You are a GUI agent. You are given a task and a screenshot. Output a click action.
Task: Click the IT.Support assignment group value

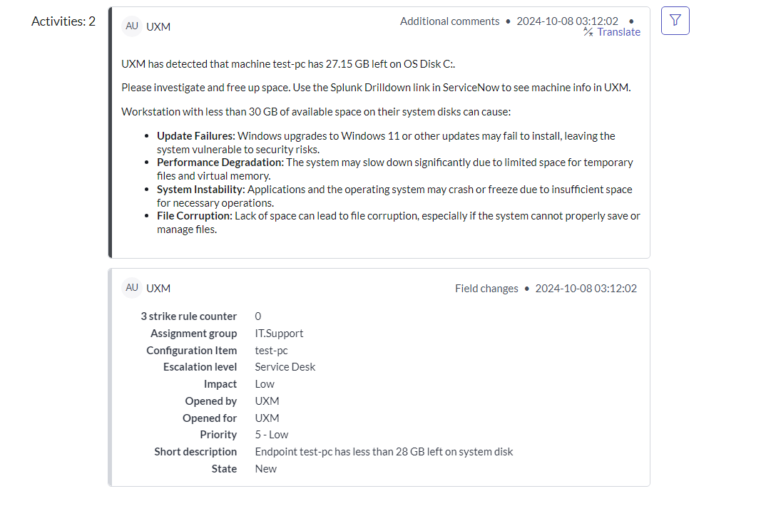[279, 334]
